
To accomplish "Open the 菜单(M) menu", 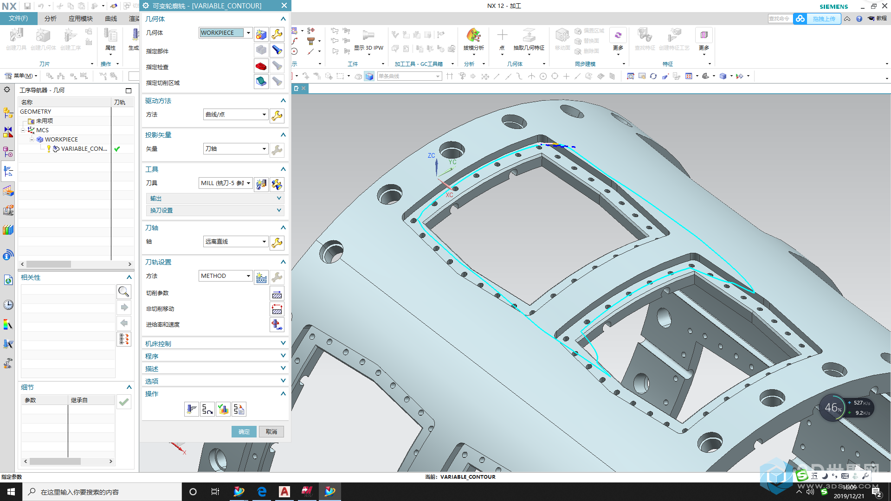I will [21, 76].
